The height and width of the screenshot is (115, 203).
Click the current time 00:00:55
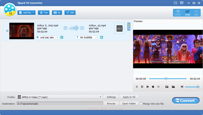pos(141,79)
